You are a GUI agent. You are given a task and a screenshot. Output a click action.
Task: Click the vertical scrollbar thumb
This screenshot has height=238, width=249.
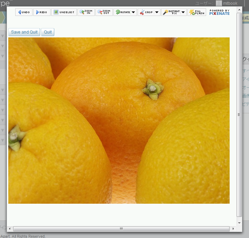click(x=239, y=115)
